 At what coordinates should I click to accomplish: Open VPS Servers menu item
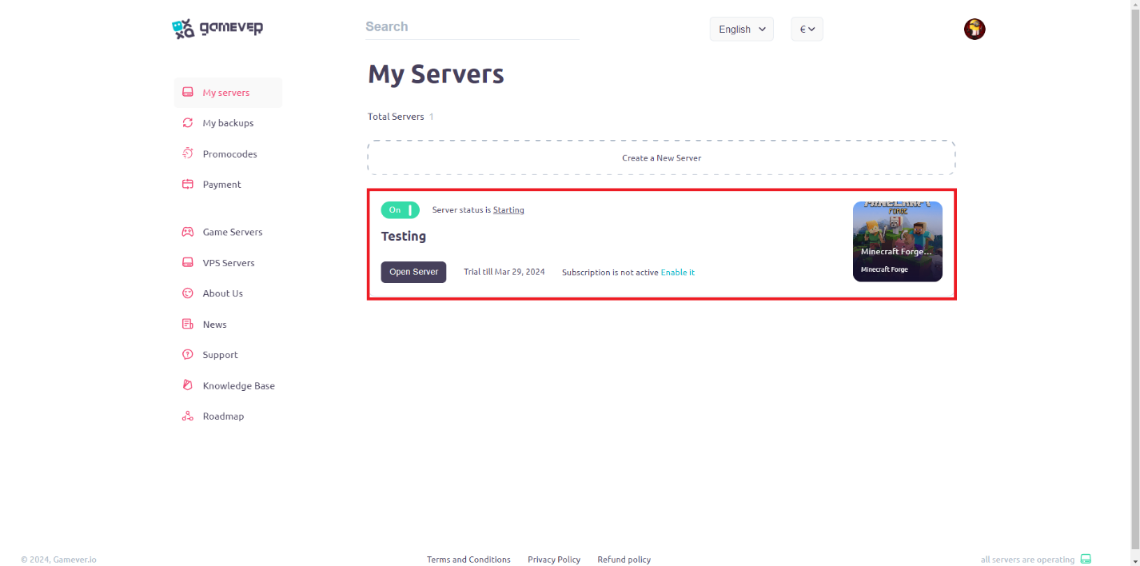tap(228, 263)
